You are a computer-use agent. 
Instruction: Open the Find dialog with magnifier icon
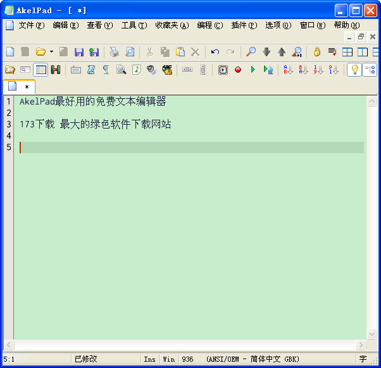(251, 52)
